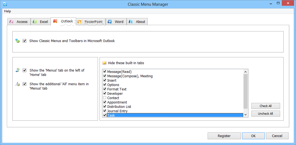The width and height of the screenshot is (296, 145).
Task: Click the Access tab icon
Action: point(11,22)
